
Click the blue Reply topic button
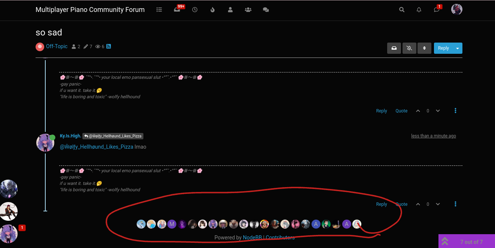pyautogui.click(x=443, y=48)
